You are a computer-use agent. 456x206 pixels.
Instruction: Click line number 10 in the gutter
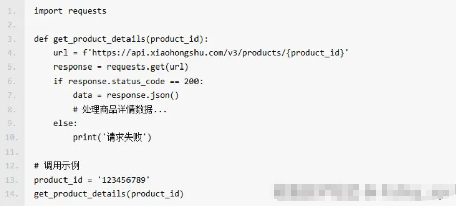tap(11, 138)
